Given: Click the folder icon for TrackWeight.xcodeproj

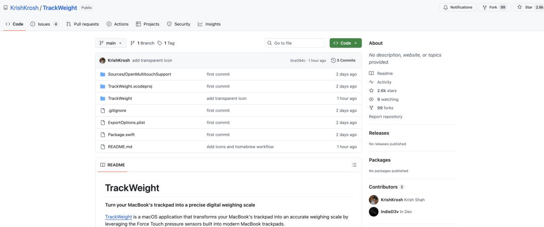Looking at the screenshot, I should (102, 86).
